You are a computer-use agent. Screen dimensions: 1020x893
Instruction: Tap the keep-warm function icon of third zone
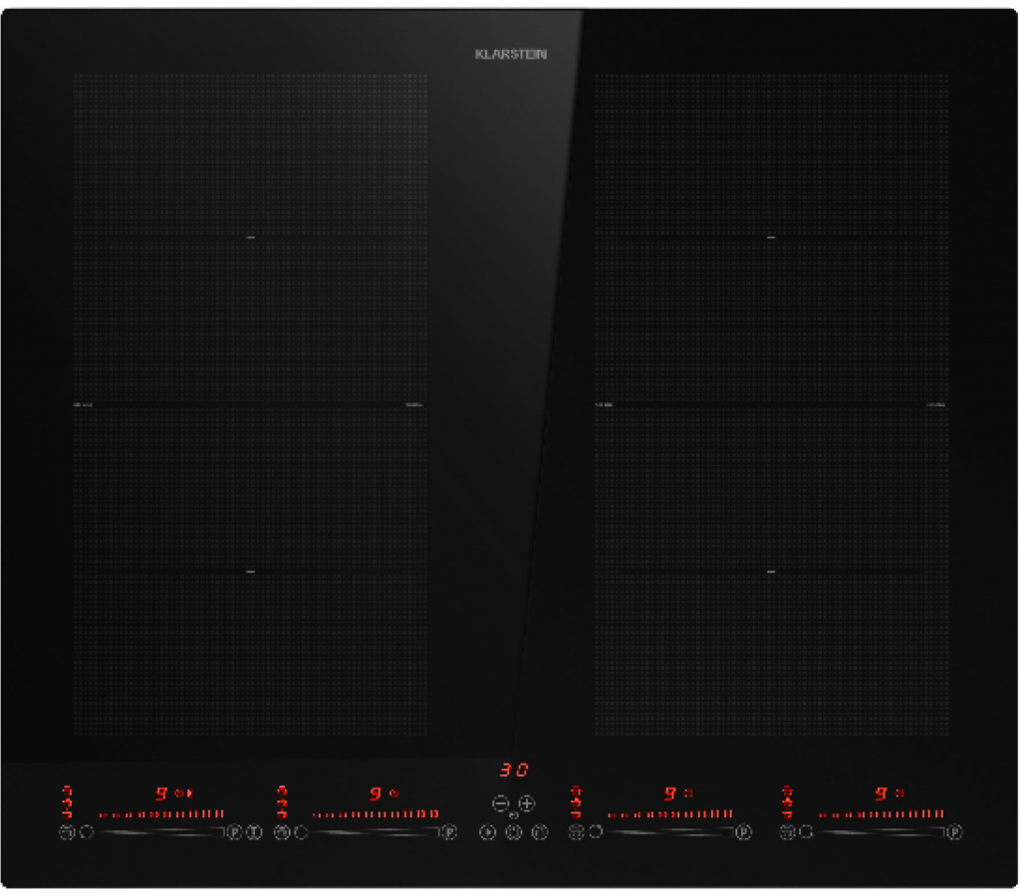[x=575, y=832]
